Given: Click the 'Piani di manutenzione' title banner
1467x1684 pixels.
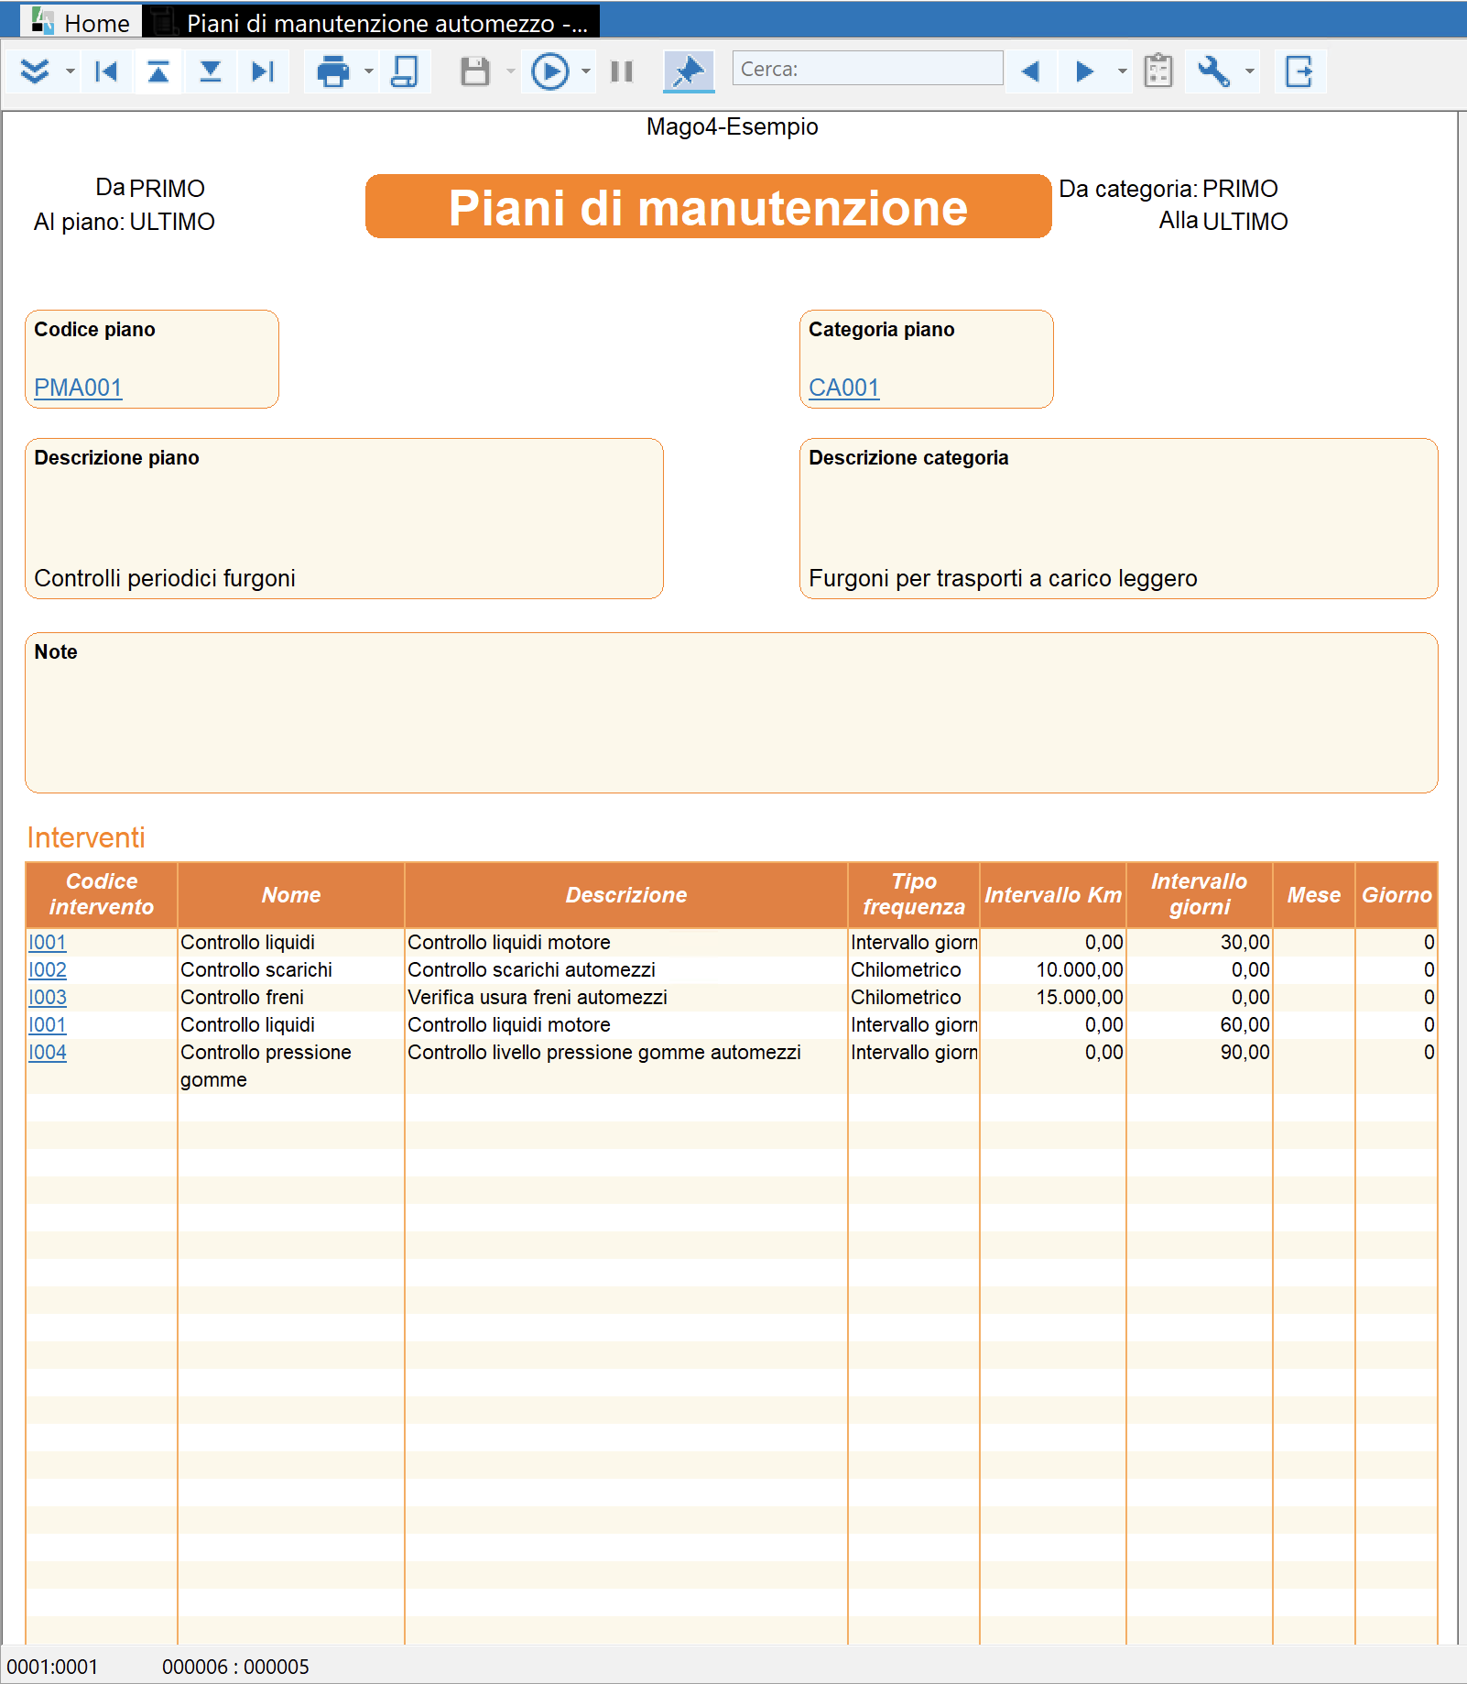Looking at the screenshot, I should pyautogui.click(x=708, y=206).
